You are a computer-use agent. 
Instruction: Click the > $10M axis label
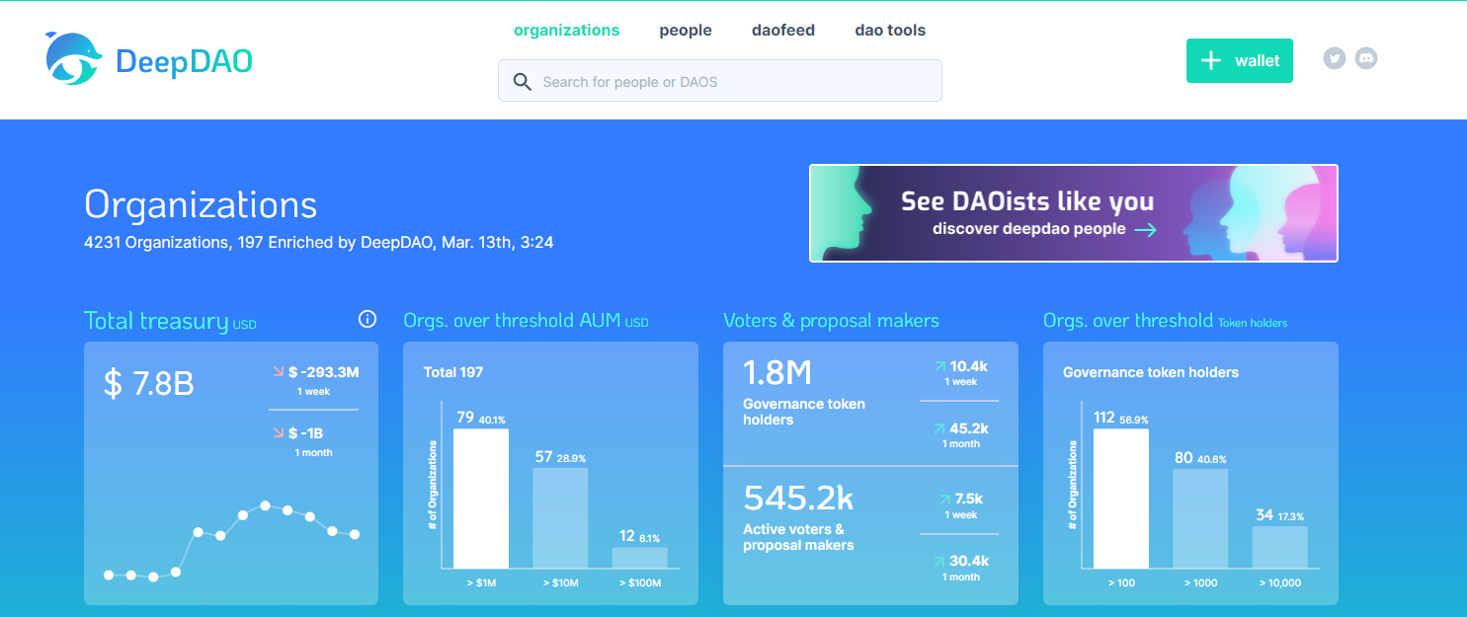click(x=560, y=583)
